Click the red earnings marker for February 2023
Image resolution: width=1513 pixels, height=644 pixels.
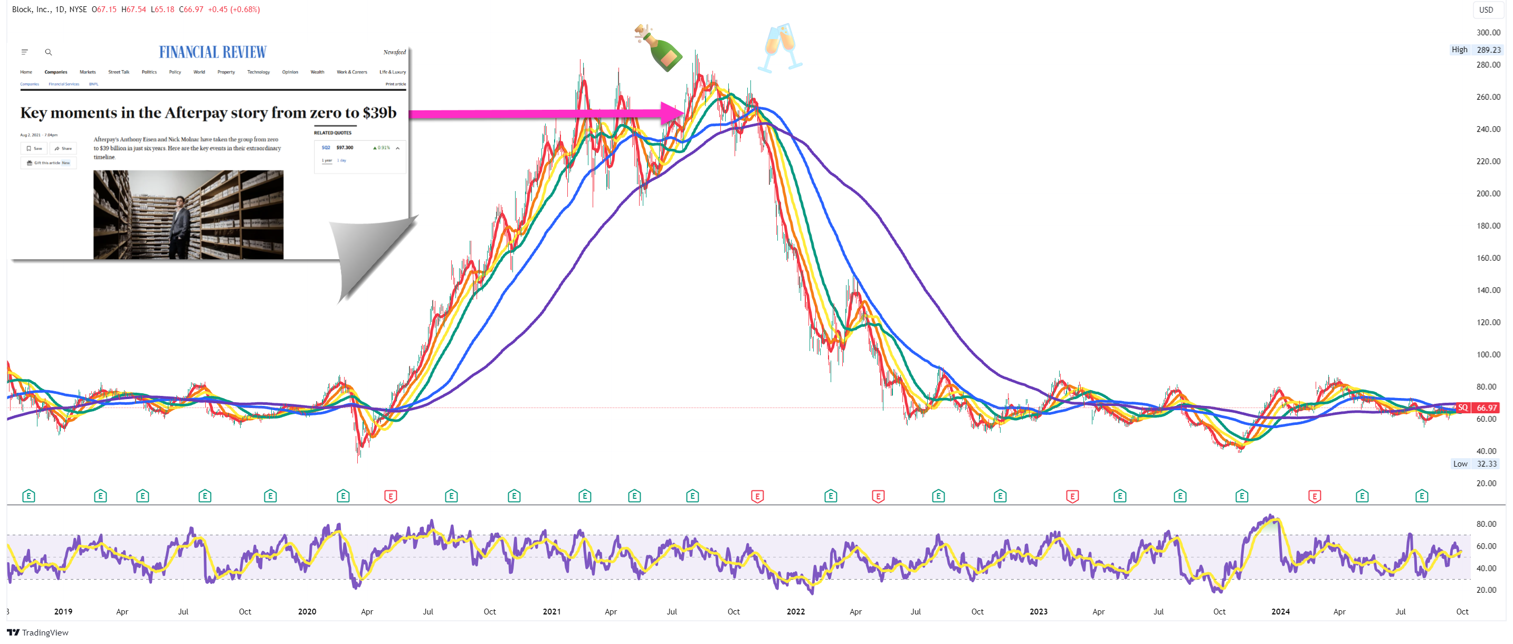pyautogui.click(x=1072, y=496)
